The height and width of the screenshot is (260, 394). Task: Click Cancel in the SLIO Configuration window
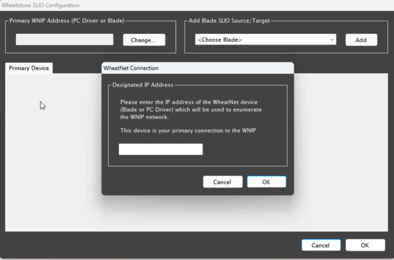click(x=321, y=245)
